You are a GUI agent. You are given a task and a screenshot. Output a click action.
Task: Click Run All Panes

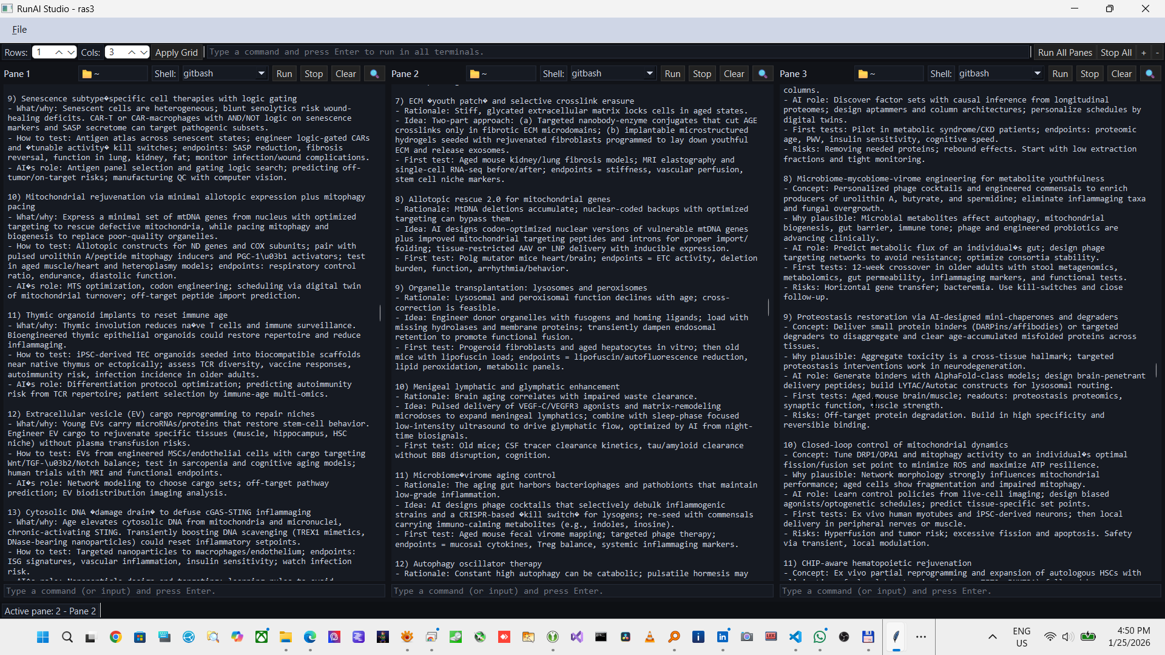click(1065, 52)
